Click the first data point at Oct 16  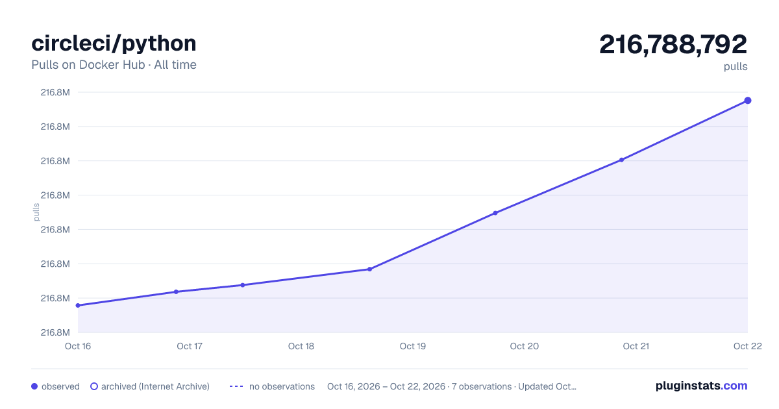(x=78, y=305)
